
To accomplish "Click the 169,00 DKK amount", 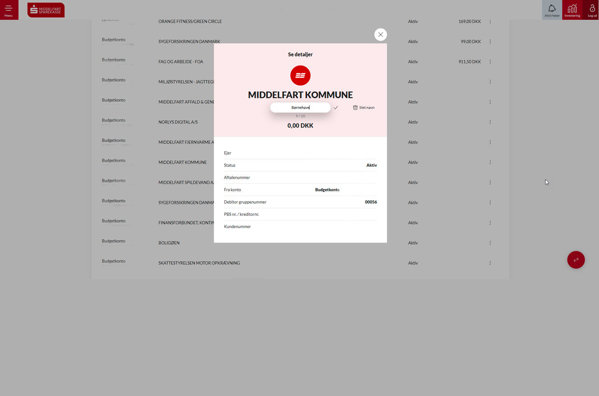I will click(470, 21).
